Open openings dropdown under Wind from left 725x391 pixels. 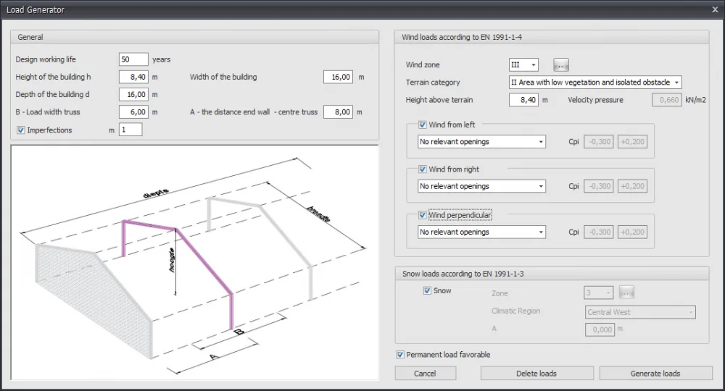point(482,142)
